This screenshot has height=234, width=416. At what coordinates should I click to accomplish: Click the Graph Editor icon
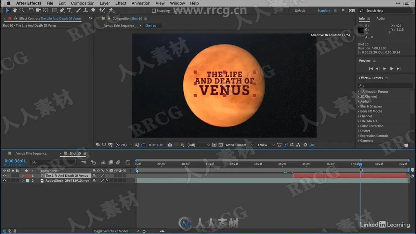click(x=128, y=162)
